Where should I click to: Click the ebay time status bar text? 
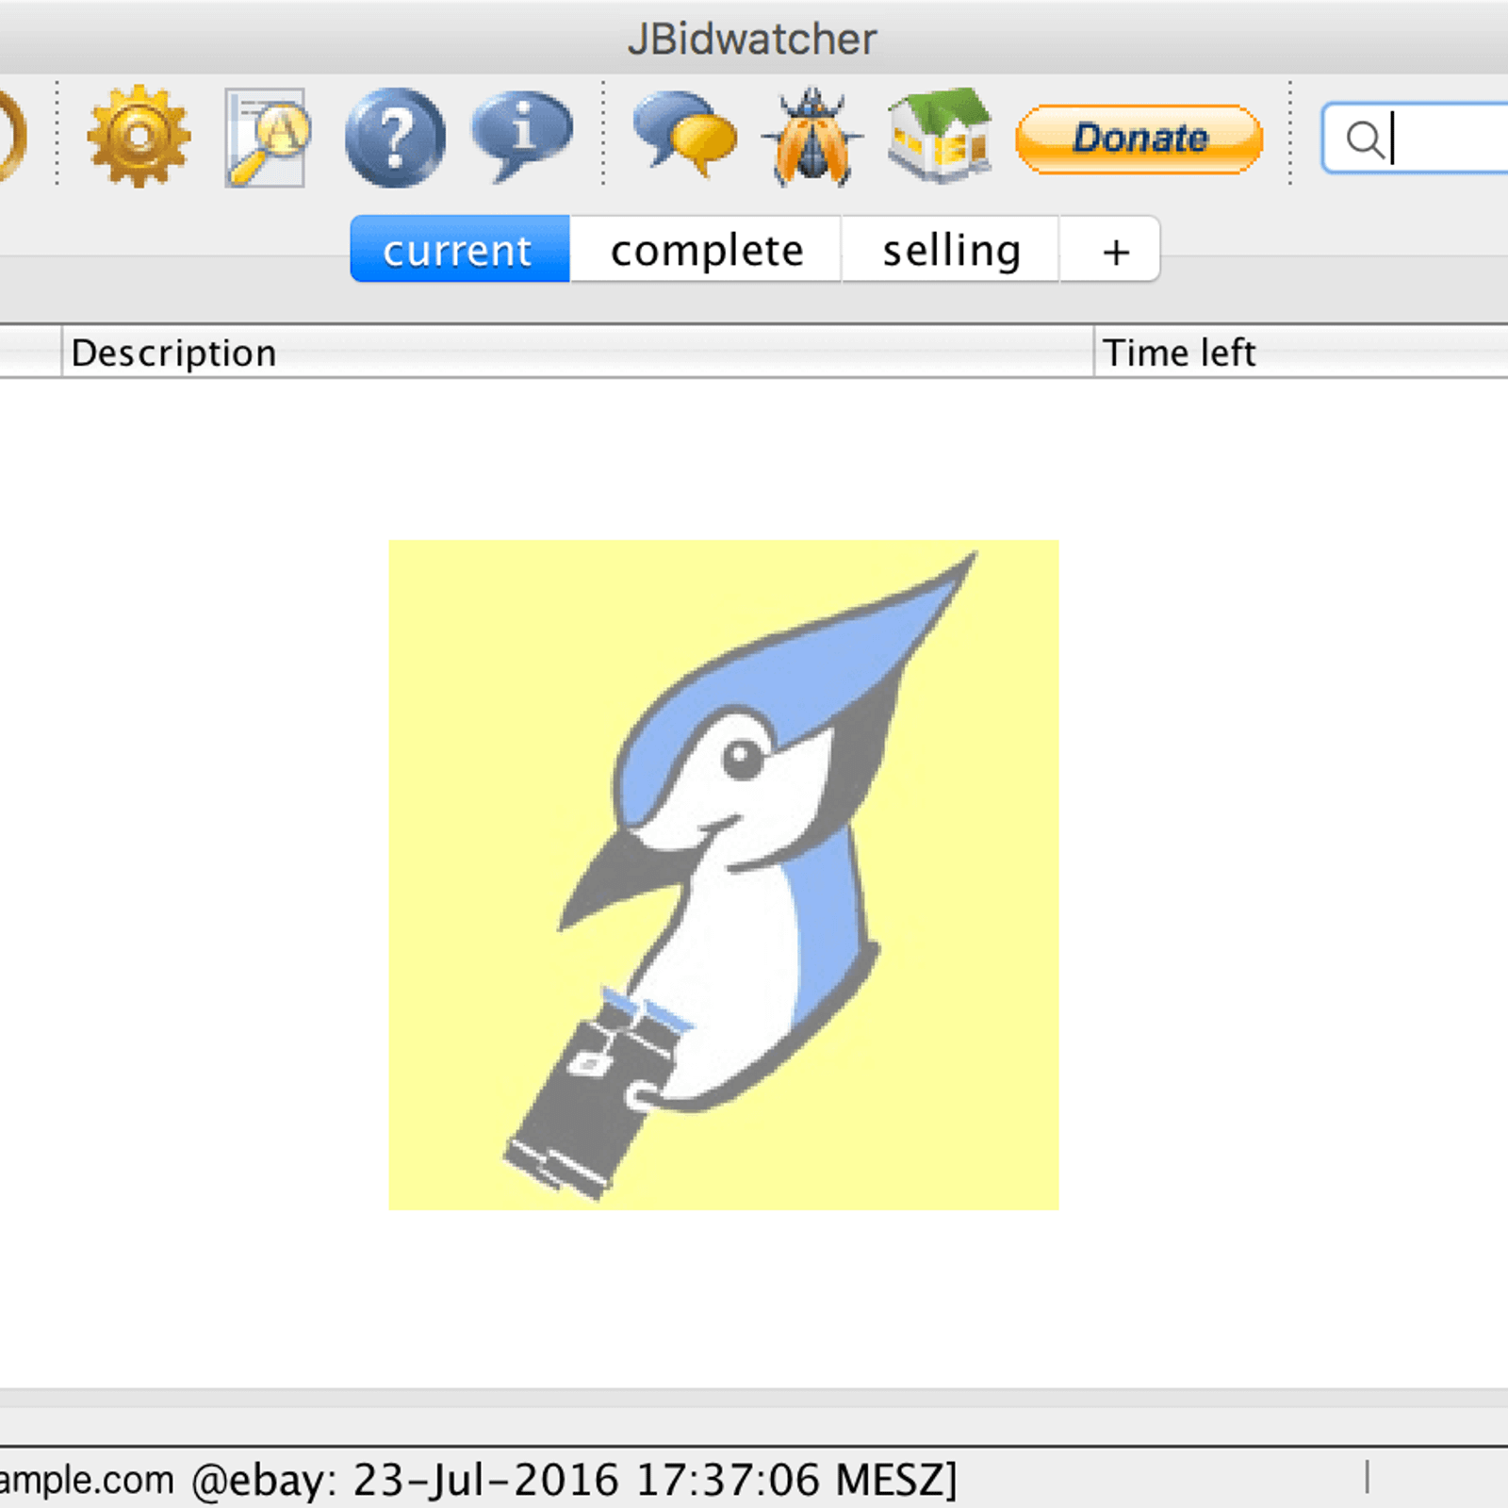[x=575, y=1479]
